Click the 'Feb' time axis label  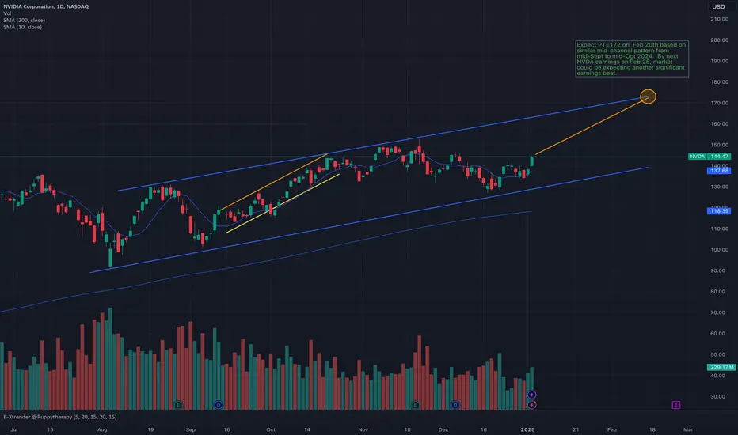pos(611,429)
